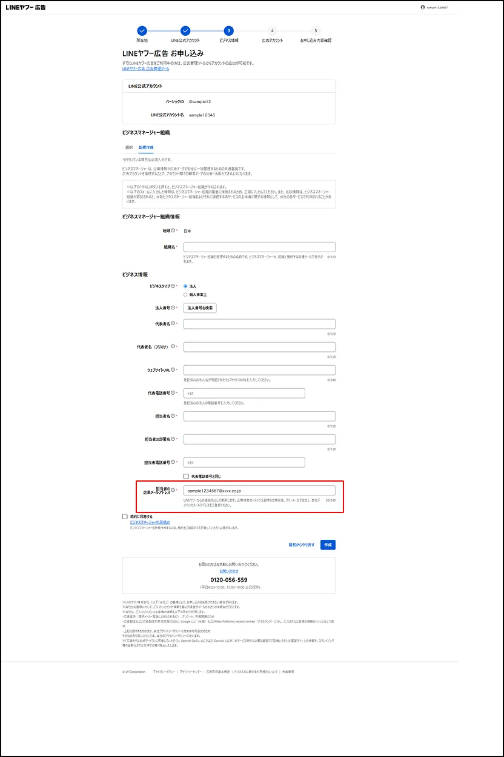Click the help icon next to 代表者名
Screen dimensions: 504x757
click(x=173, y=323)
